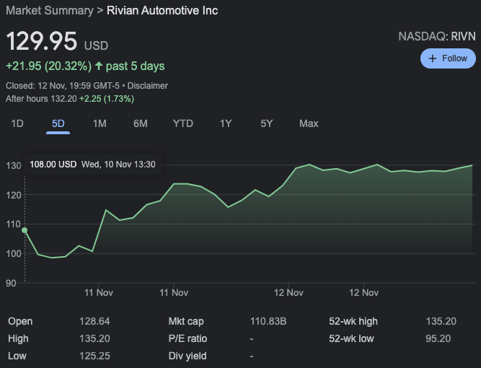View the 1Y chart range
Viewport: 481px width, 368px height.
coord(226,123)
